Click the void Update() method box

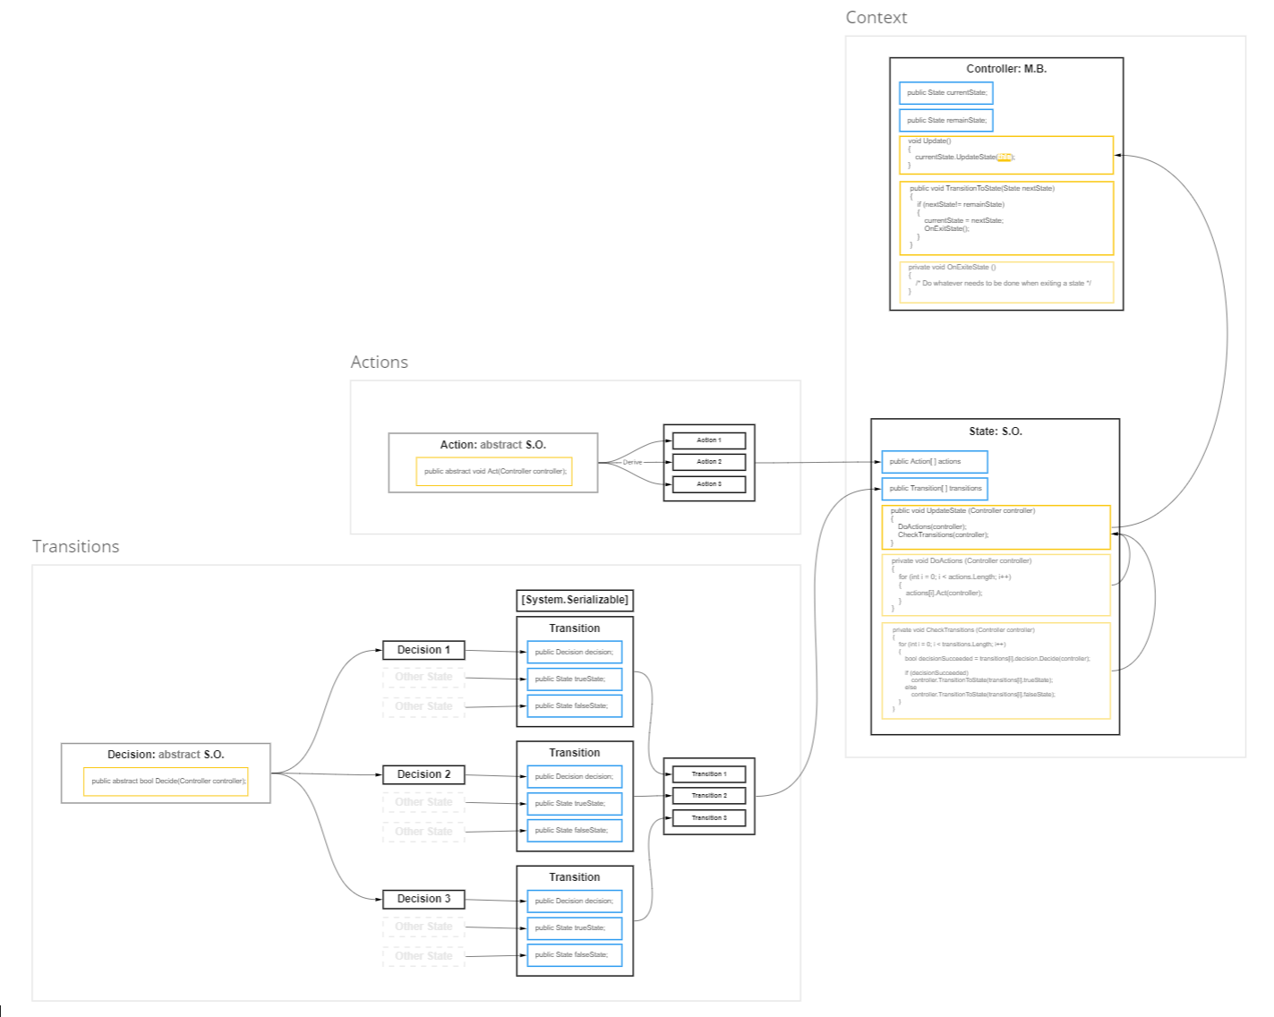[x=1006, y=155]
